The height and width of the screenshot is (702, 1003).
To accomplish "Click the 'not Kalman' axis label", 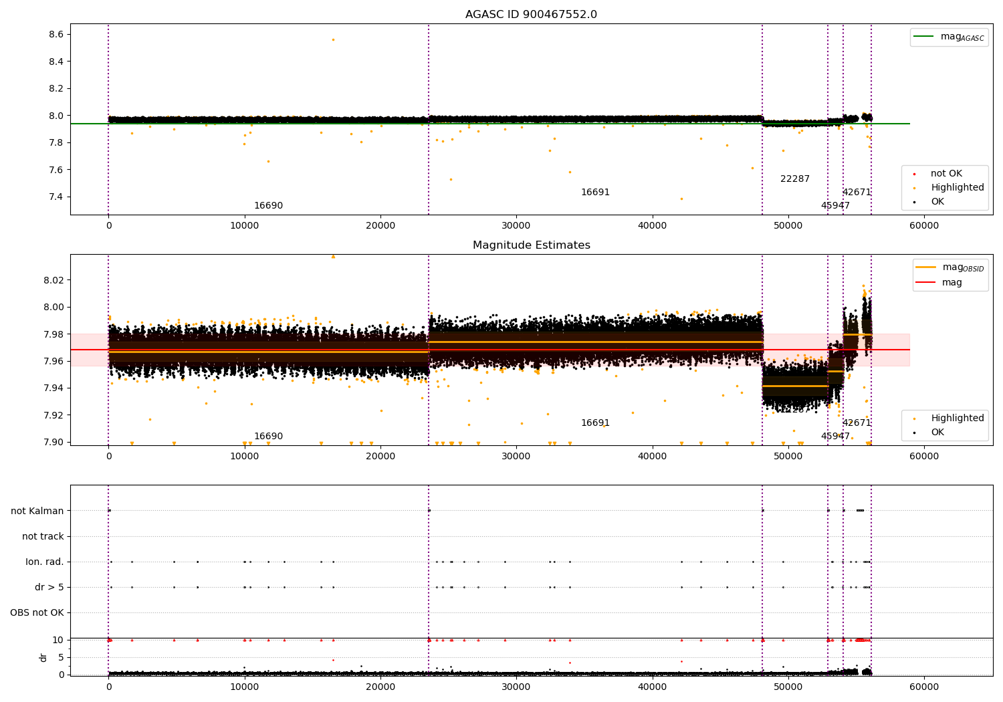I will (37, 511).
